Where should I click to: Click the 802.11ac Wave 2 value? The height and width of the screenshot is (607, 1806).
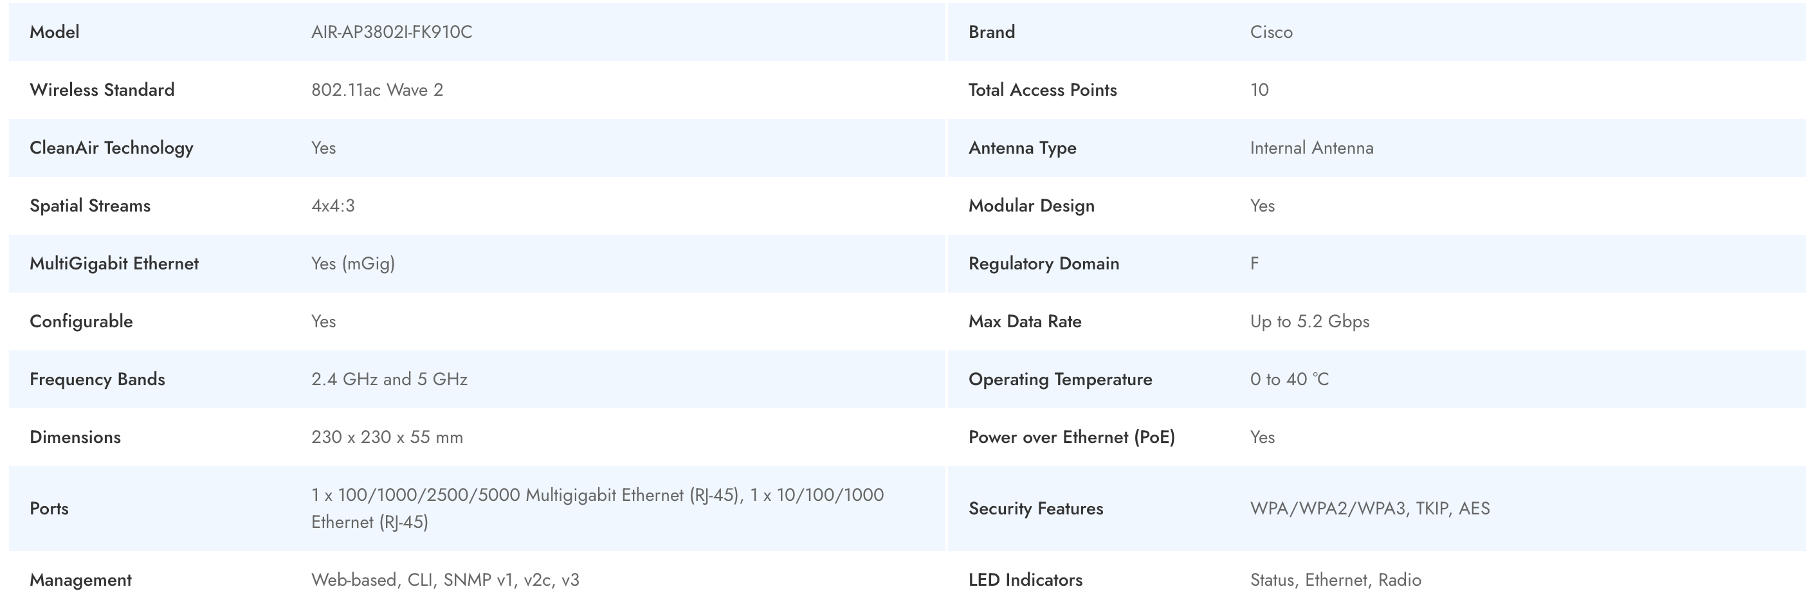376,90
